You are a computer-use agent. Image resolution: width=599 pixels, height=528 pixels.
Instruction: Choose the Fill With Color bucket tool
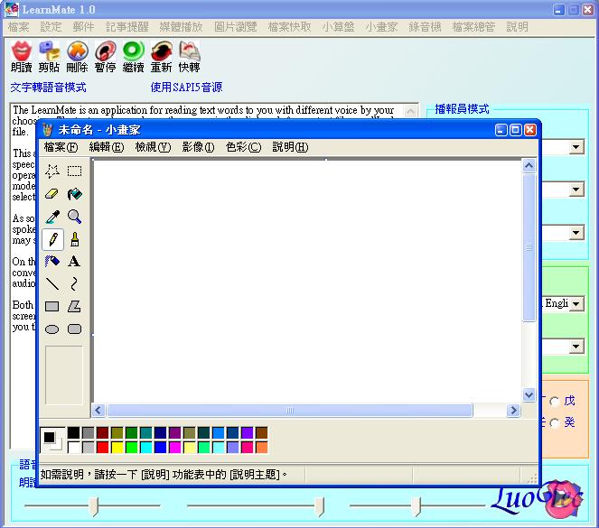(74, 194)
